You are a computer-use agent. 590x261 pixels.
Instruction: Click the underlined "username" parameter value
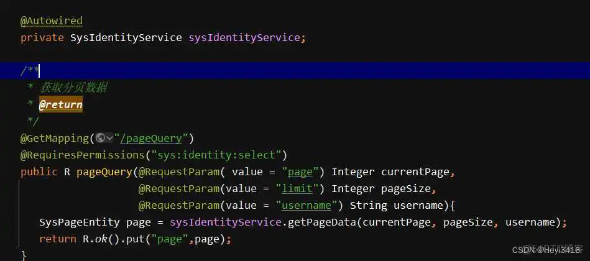click(306, 205)
